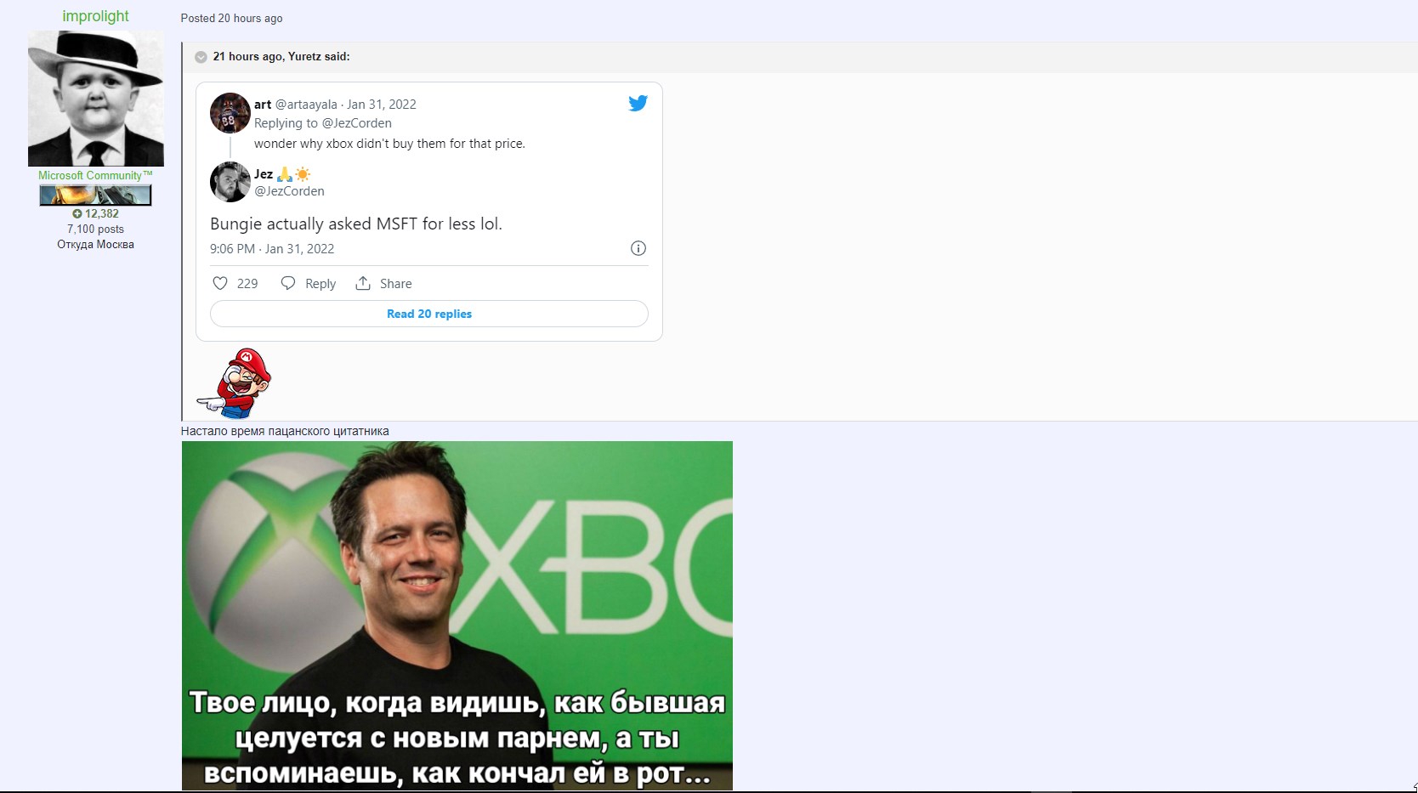Like the tweet with the heart icon
Viewport: 1418px width, 793px height.
pos(220,283)
